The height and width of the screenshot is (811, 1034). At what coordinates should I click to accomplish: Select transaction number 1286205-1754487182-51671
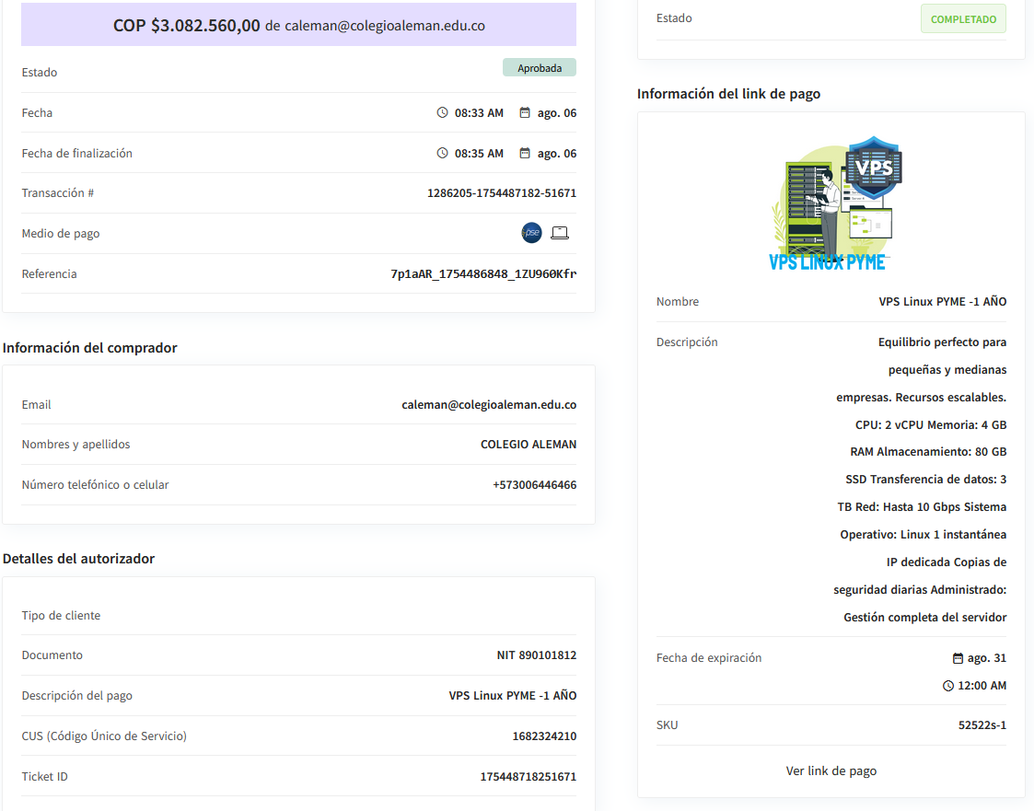502,193
